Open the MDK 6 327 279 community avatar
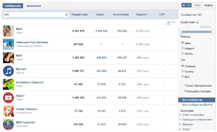217x132 pixels. point(8,31)
